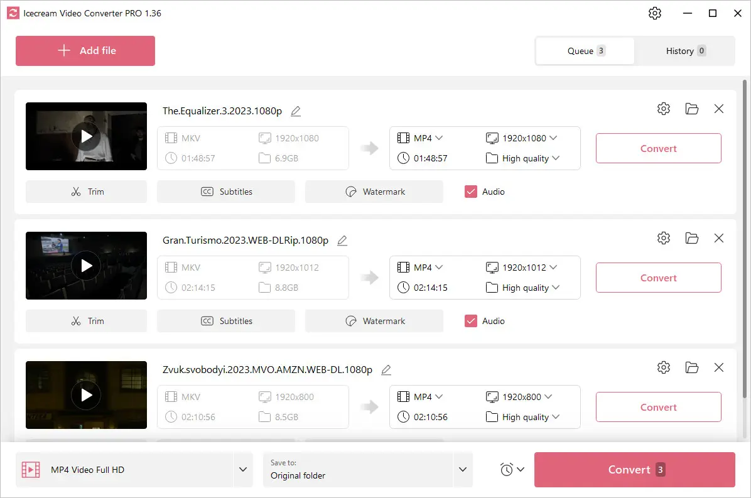Screen dimensions: 751x498
Task: Open Subtitles for The.Equalizer.3
Action: click(226, 192)
